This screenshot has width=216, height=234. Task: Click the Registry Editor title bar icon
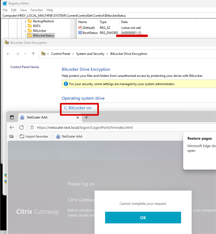tap(5, 3)
